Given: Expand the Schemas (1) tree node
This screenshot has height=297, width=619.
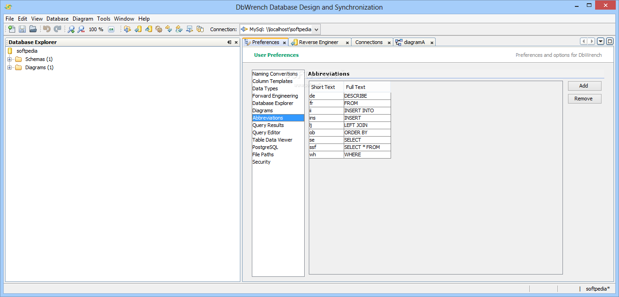Looking at the screenshot, I should coord(10,59).
